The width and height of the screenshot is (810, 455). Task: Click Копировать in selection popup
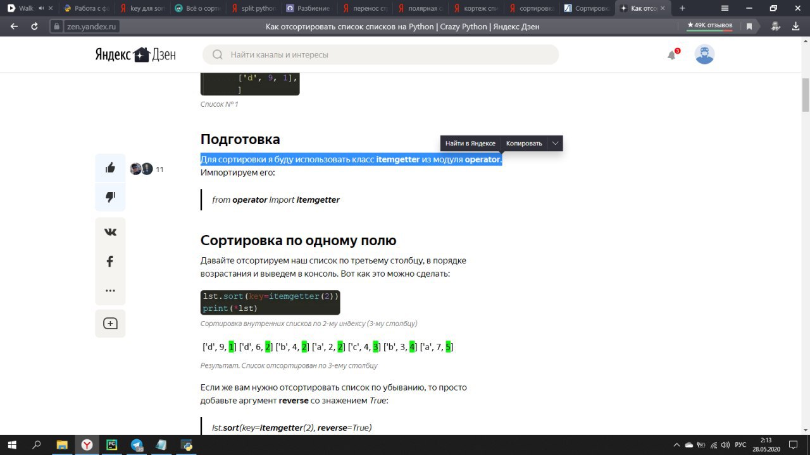pos(524,143)
